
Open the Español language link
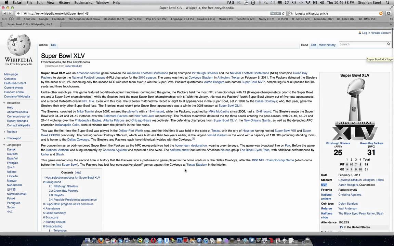coord(12,159)
